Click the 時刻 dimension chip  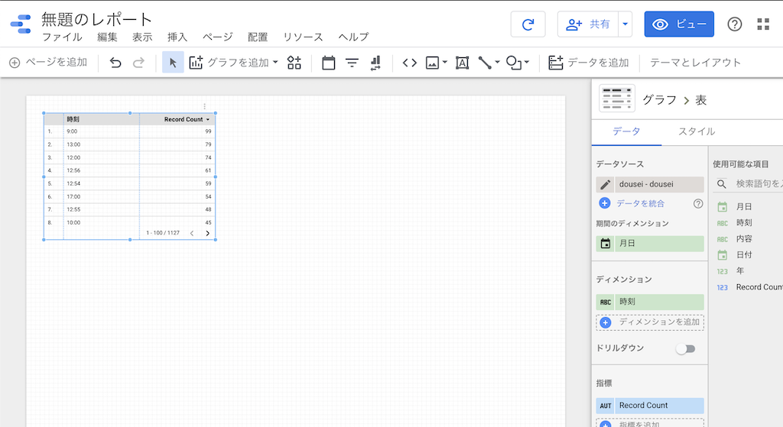coord(650,302)
